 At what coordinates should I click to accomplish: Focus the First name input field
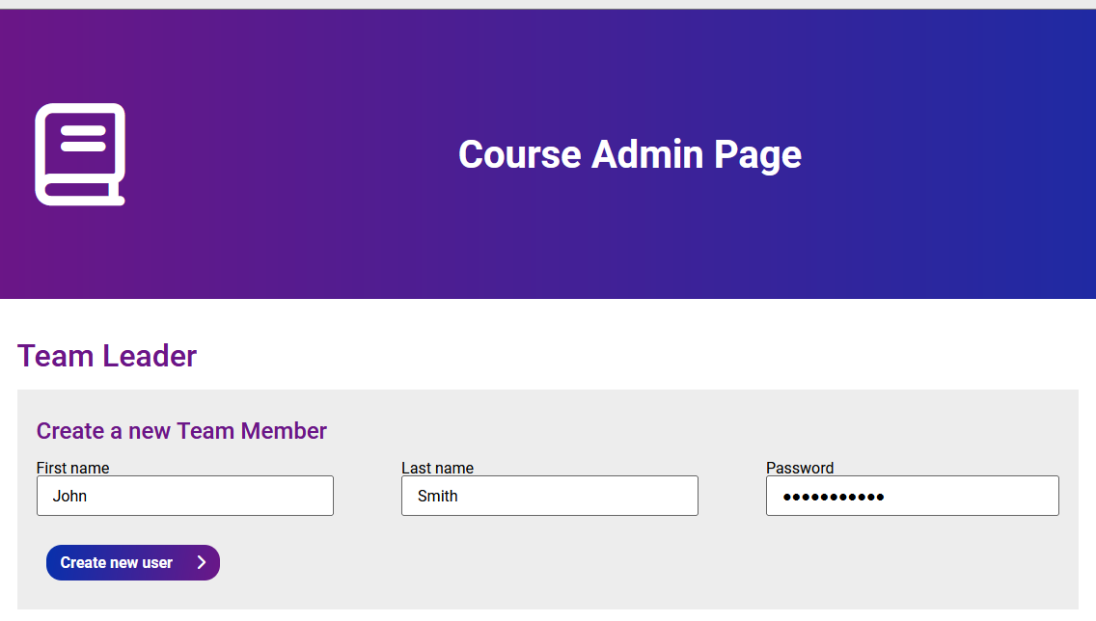185,496
